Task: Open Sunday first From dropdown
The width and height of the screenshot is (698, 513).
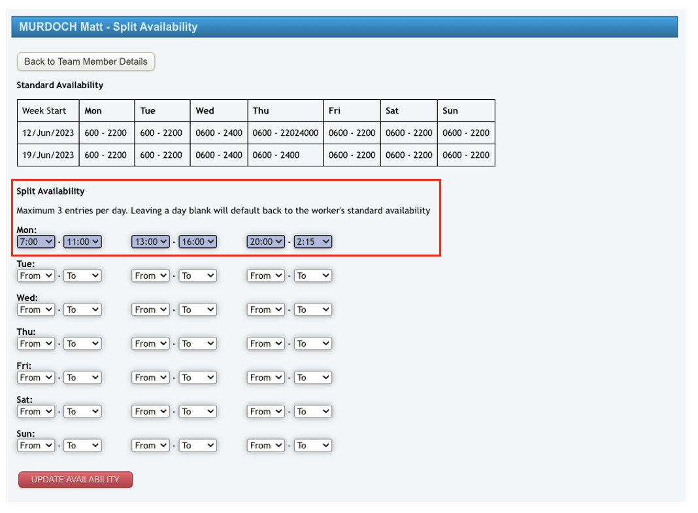Action: coord(35,446)
